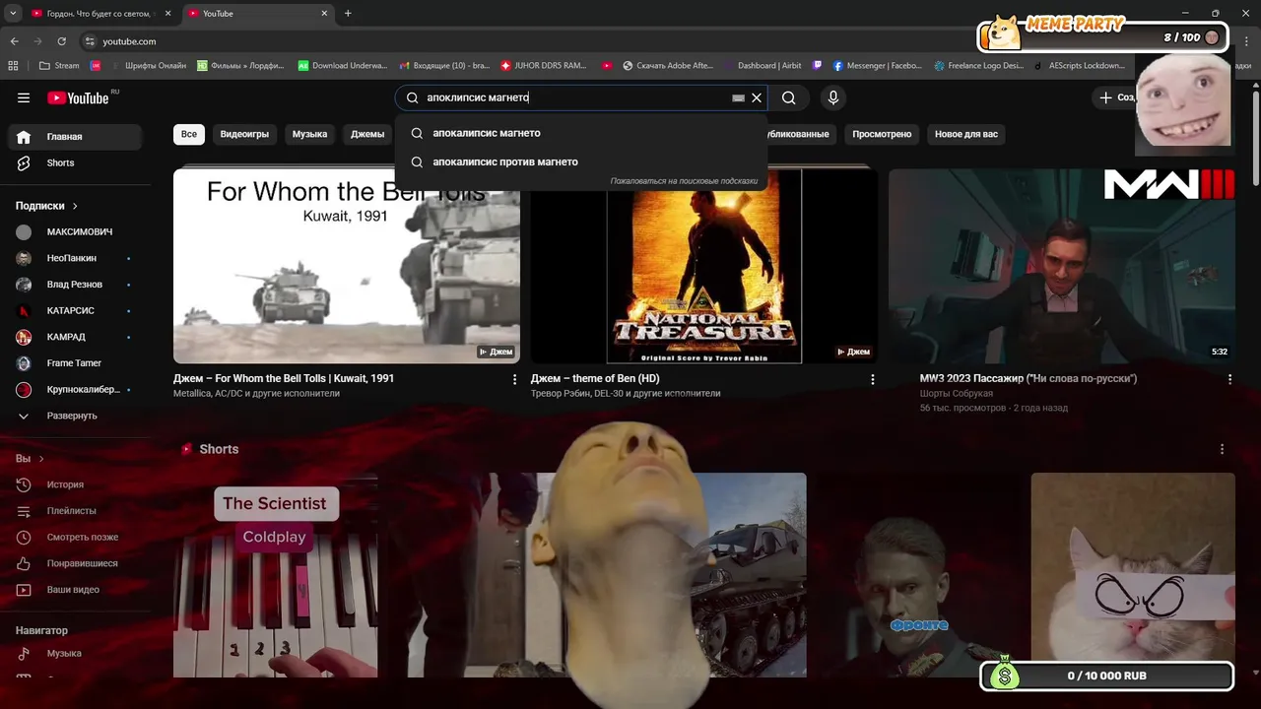Open Shorts in sidebar
This screenshot has height=709, width=1261.
74,162
